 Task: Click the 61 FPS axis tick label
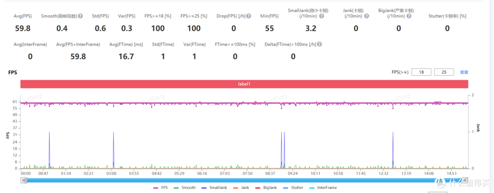15,102
